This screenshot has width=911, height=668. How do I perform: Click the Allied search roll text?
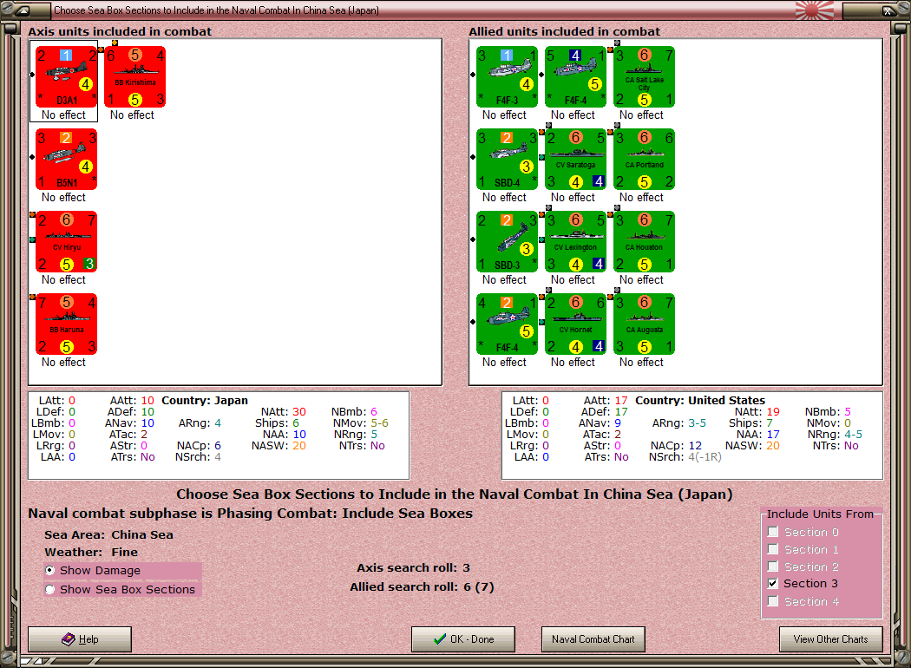(422, 586)
